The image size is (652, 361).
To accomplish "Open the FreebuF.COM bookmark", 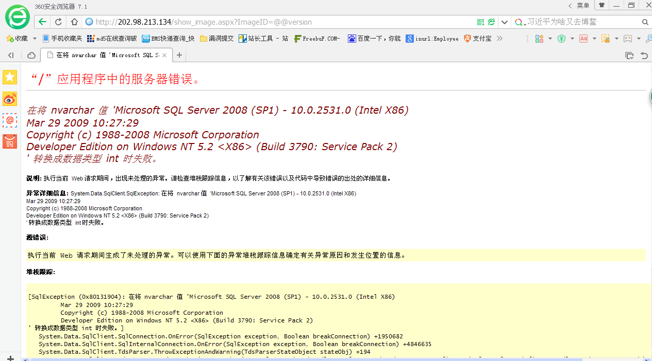I will [x=317, y=39].
